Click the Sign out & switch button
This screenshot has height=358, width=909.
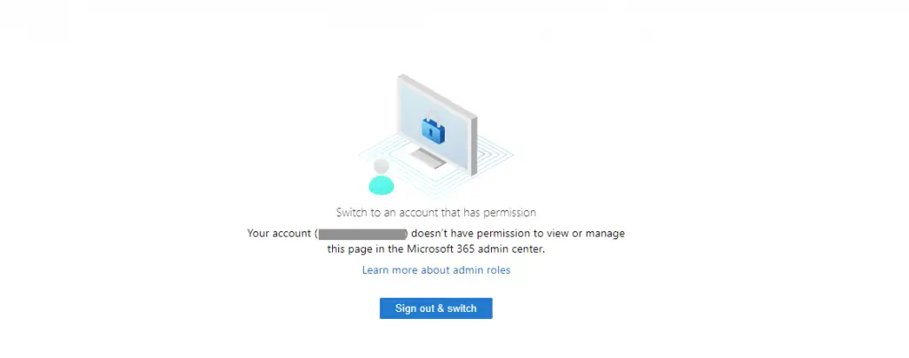[x=436, y=308]
